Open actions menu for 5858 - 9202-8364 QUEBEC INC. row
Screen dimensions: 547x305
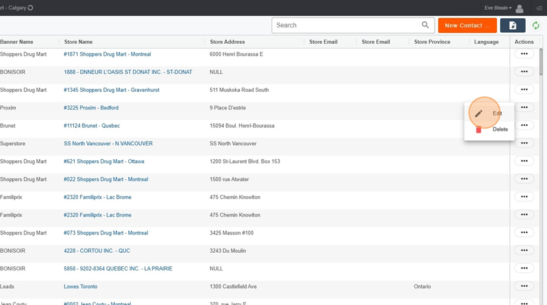coord(524,268)
